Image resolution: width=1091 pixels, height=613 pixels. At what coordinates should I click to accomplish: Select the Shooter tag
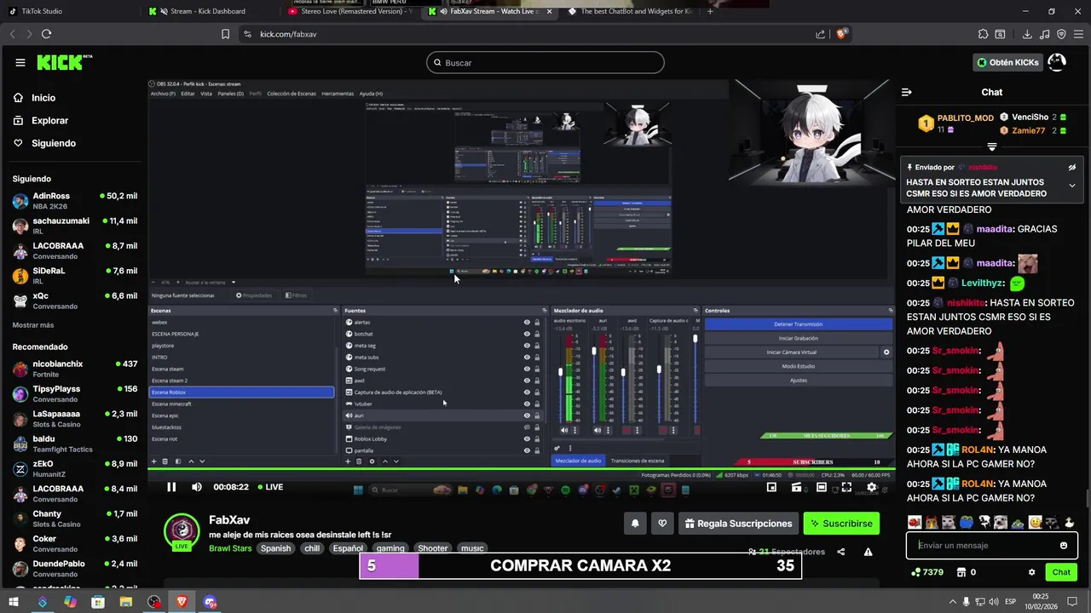(x=432, y=548)
